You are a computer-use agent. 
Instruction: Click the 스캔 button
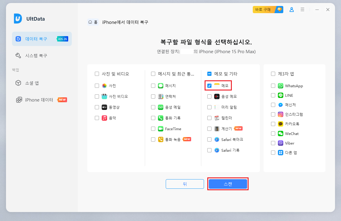click(228, 184)
